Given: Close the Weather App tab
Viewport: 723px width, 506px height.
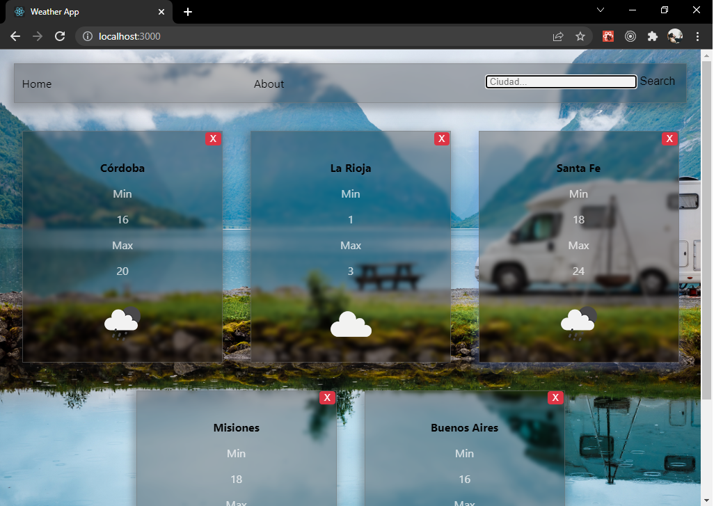Looking at the screenshot, I should pyautogui.click(x=161, y=12).
